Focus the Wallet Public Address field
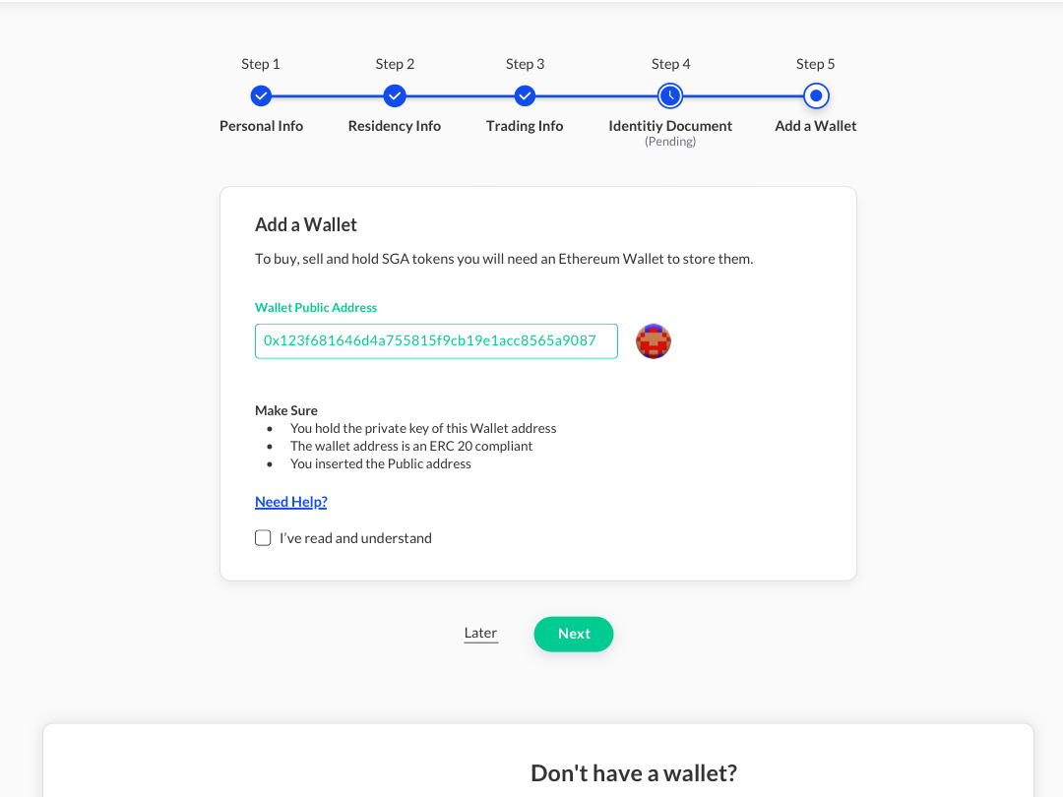This screenshot has width=1063, height=797. (436, 341)
